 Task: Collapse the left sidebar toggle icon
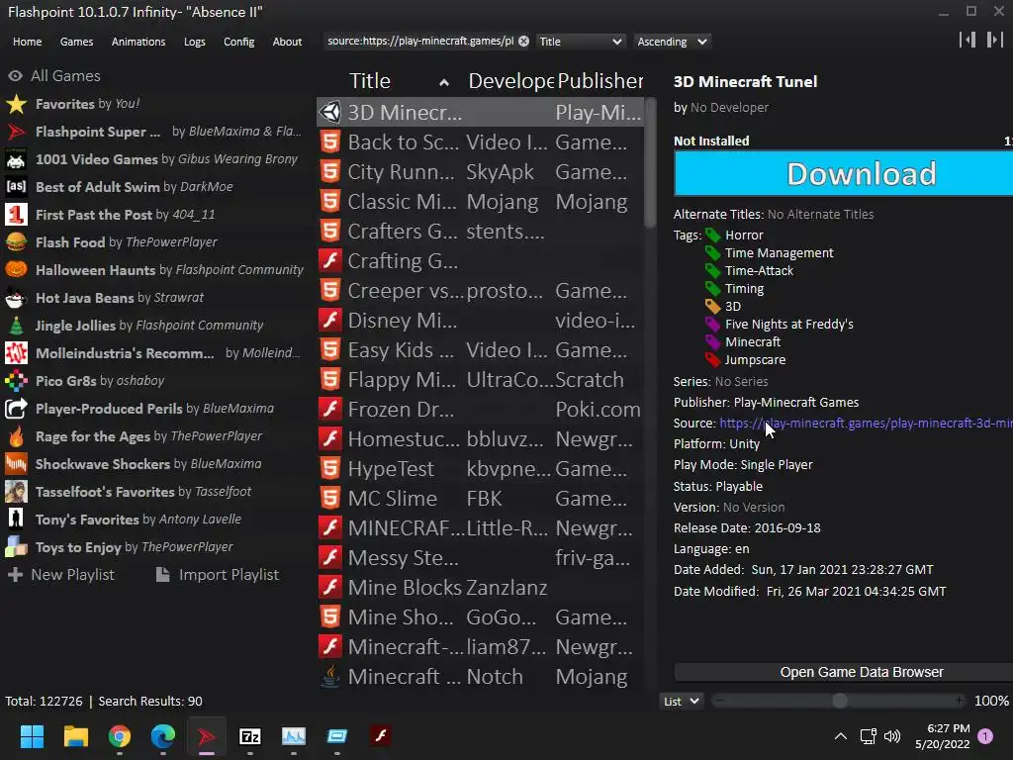click(x=967, y=40)
